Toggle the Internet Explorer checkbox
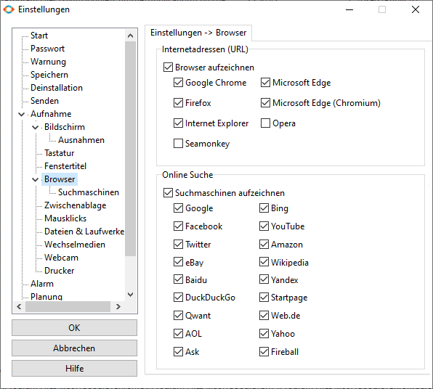Viewport: 433px width, 389px height. (178, 123)
